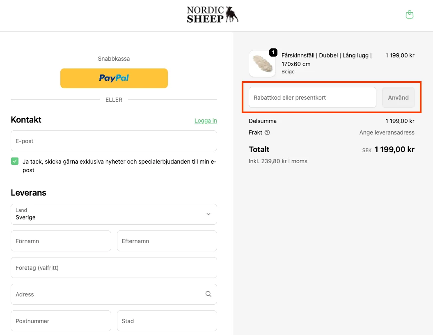This screenshot has width=433, height=335.
Task: Click into the Förnamn field
Action: (x=61, y=241)
